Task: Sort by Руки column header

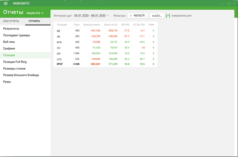Action: (x=76, y=25)
